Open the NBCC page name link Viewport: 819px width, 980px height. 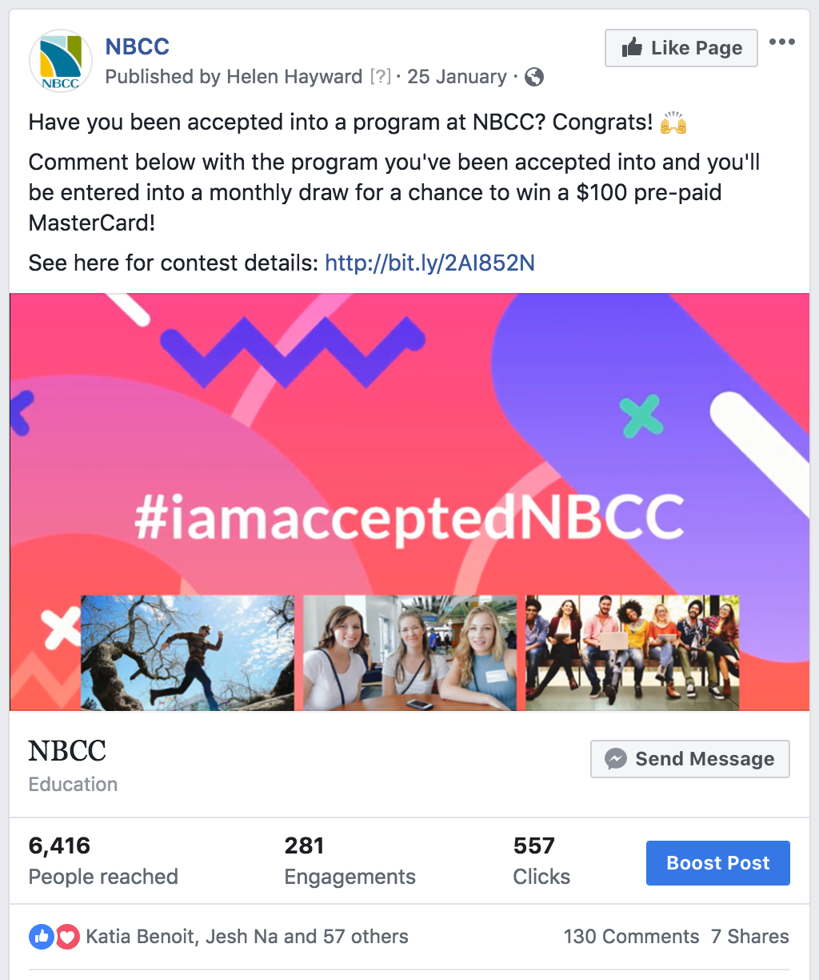coord(138,46)
